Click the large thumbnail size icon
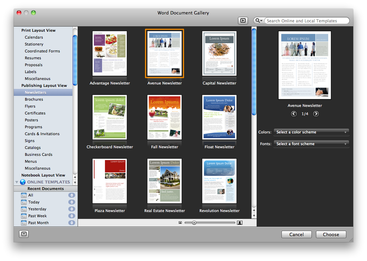 click(x=240, y=223)
